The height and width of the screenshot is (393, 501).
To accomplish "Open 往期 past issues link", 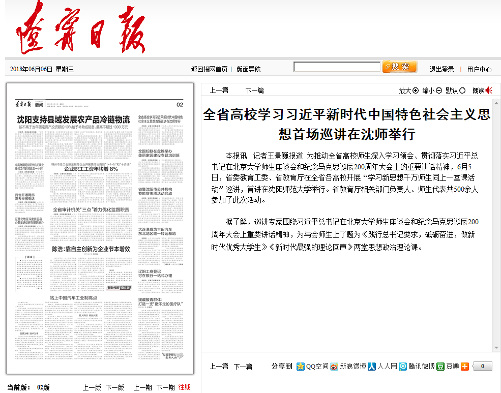I will click(x=184, y=387).
